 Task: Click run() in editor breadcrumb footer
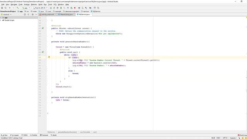click(95, 132)
